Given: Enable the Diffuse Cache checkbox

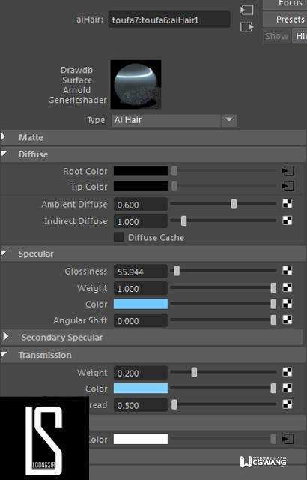Looking at the screenshot, I should [119, 237].
